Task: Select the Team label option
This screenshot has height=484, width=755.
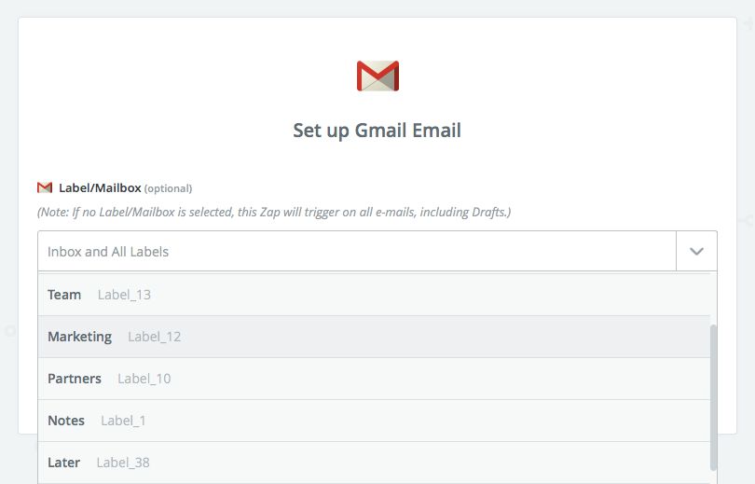Action: 64,295
